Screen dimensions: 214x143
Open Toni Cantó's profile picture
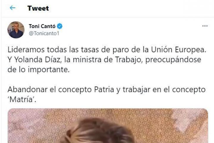(x=16, y=30)
